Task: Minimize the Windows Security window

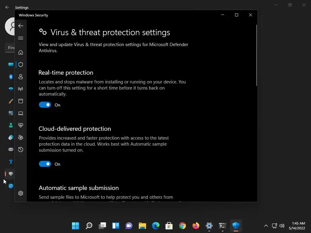Action: 223,15
